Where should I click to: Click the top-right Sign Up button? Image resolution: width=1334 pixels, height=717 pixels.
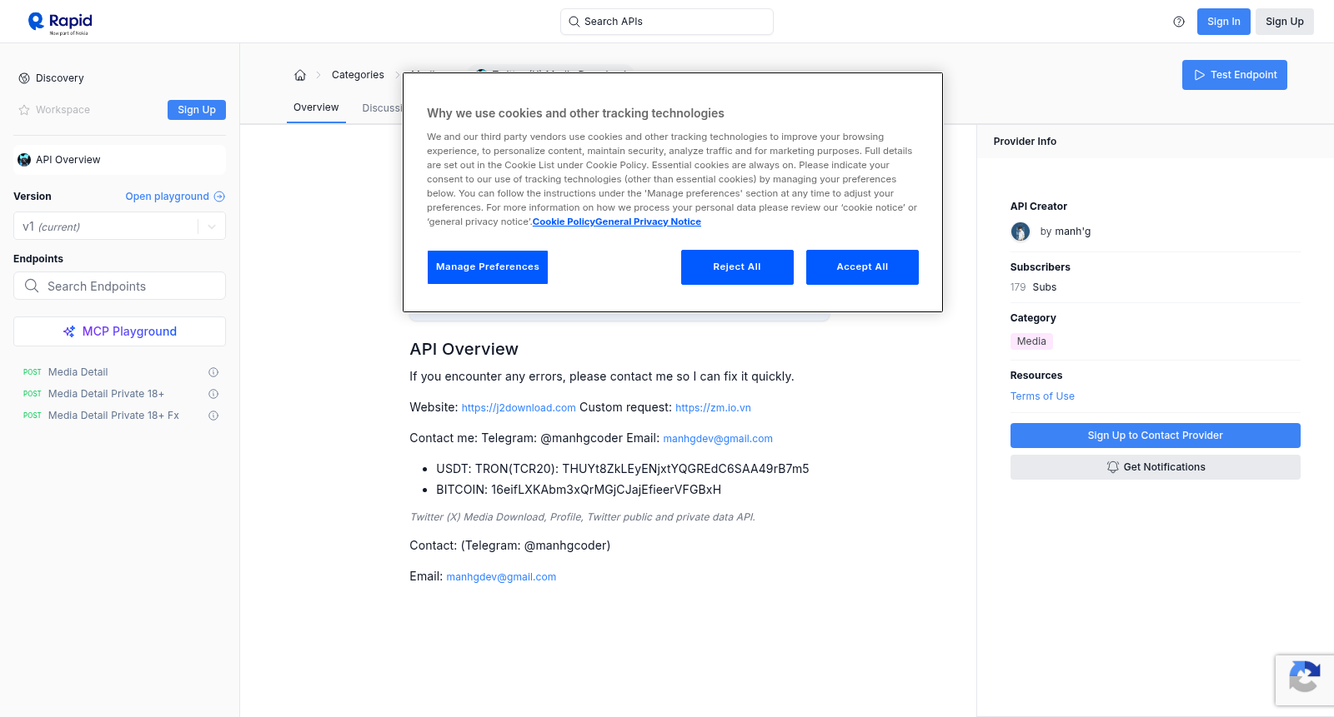[1285, 22]
